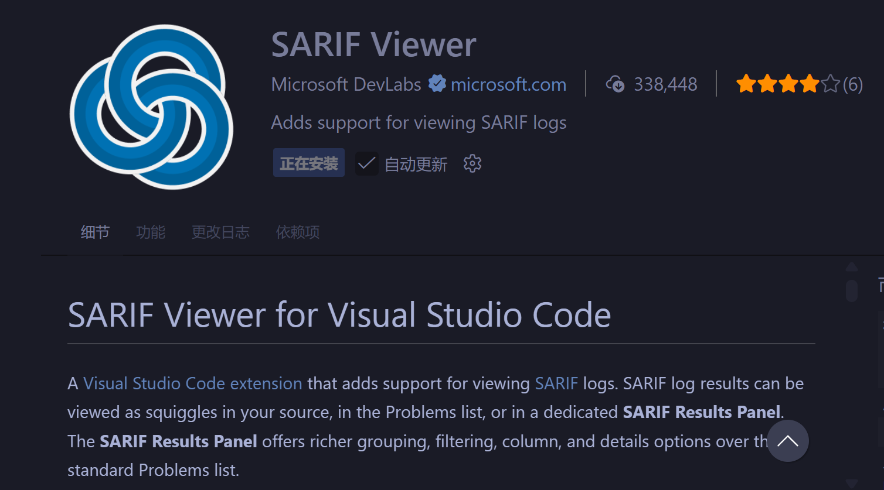
Task: Click the 自动更新 label text
Action: (x=416, y=165)
